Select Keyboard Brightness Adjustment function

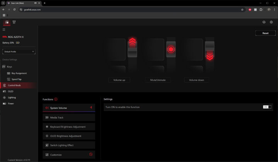pos(69,127)
